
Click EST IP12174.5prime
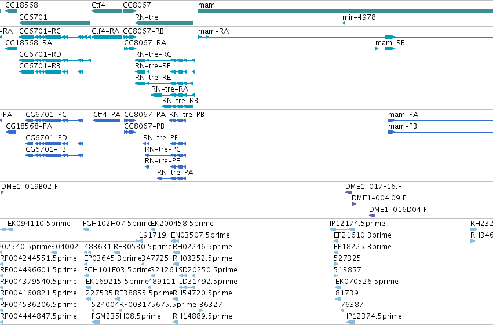tap(342, 229)
